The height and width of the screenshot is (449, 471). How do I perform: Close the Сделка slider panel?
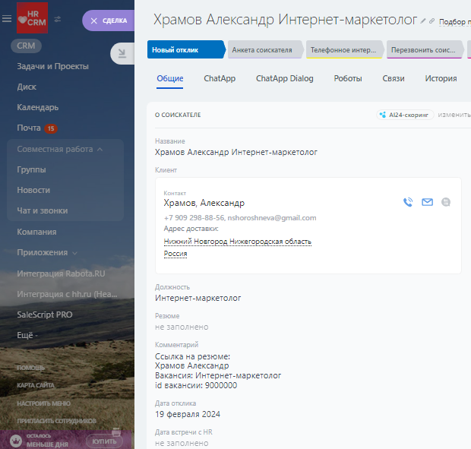(x=94, y=21)
